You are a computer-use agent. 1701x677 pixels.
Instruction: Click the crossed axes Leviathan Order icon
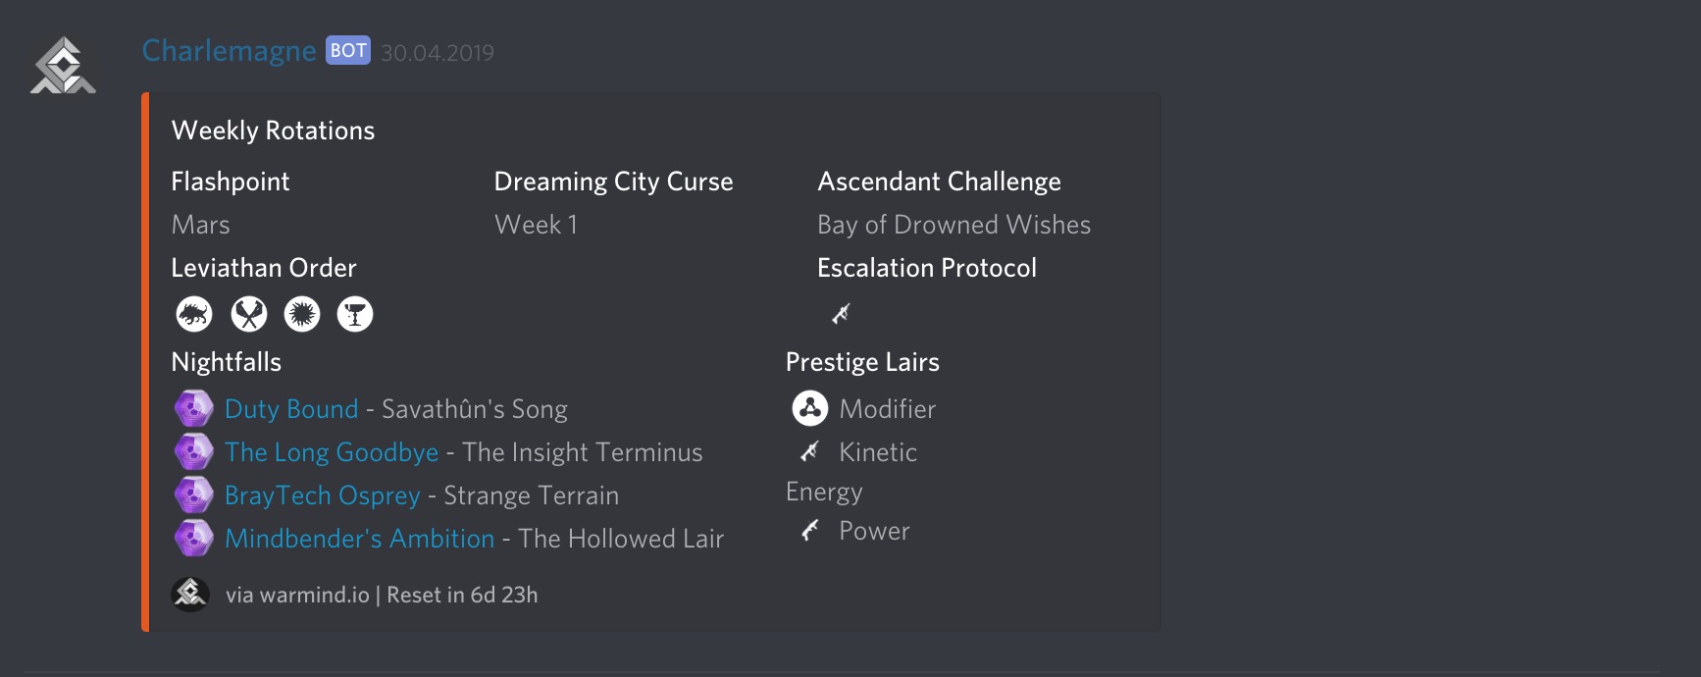(x=249, y=314)
